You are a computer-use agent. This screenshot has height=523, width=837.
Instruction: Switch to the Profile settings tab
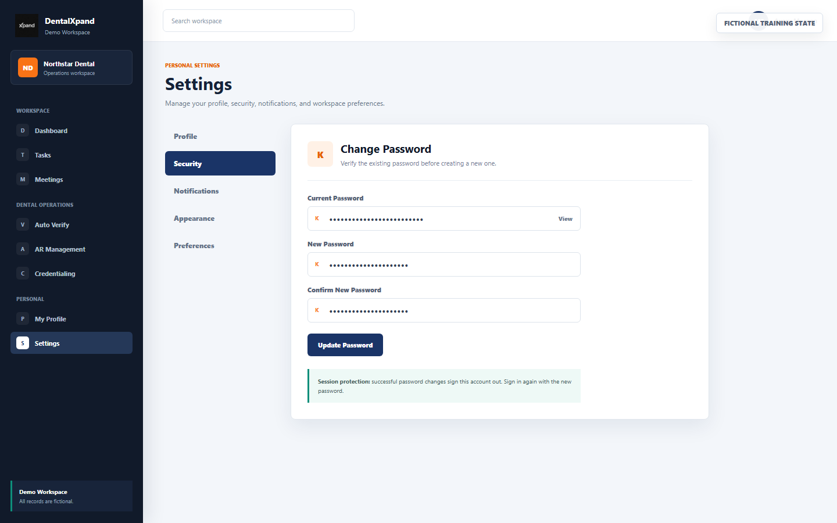(220, 137)
